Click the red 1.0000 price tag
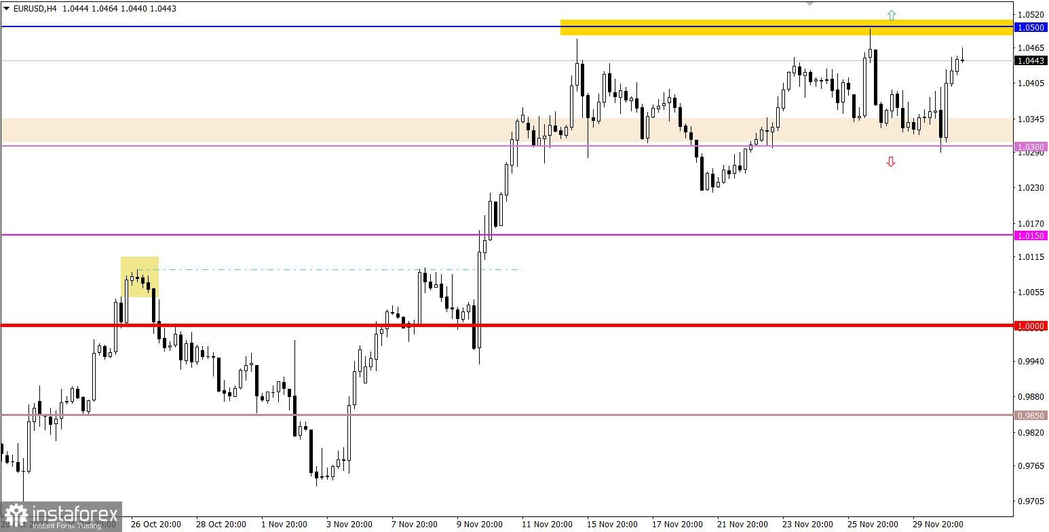Viewport: 1049px width, 532px height. (x=1031, y=326)
